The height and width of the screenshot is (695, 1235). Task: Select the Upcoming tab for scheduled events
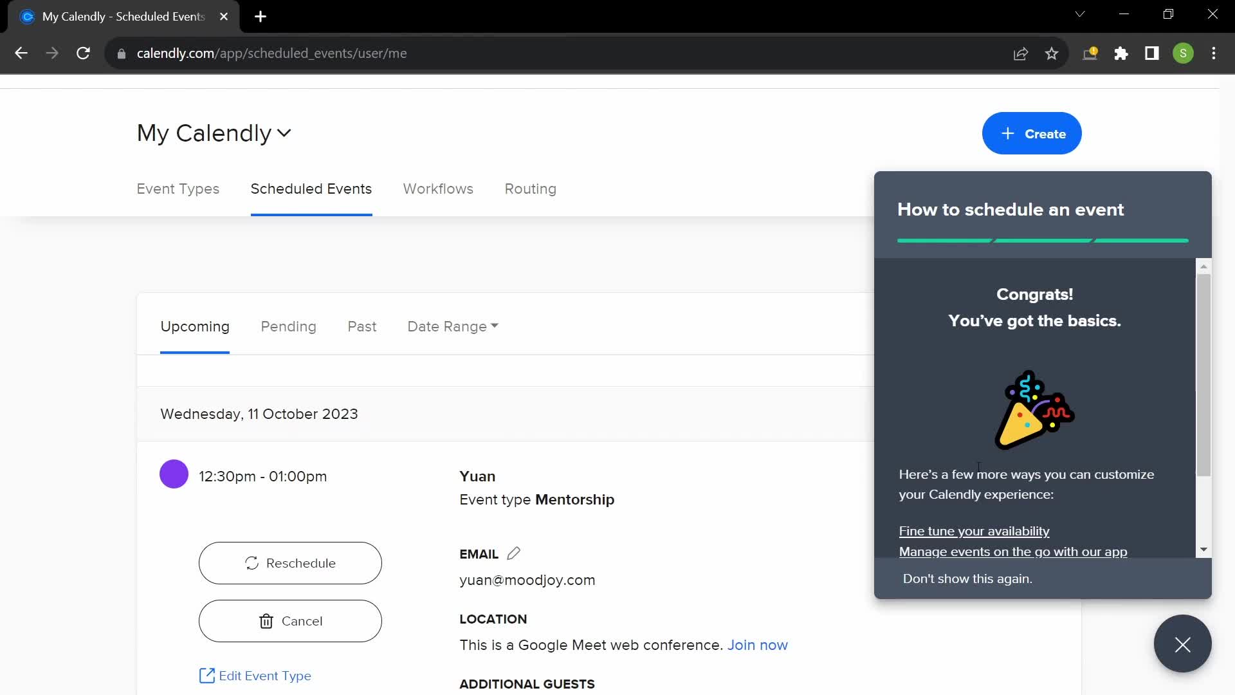pyautogui.click(x=195, y=327)
